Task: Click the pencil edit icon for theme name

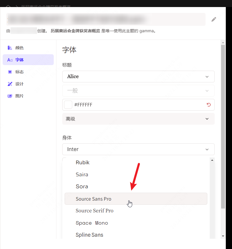Action: point(213,19)
